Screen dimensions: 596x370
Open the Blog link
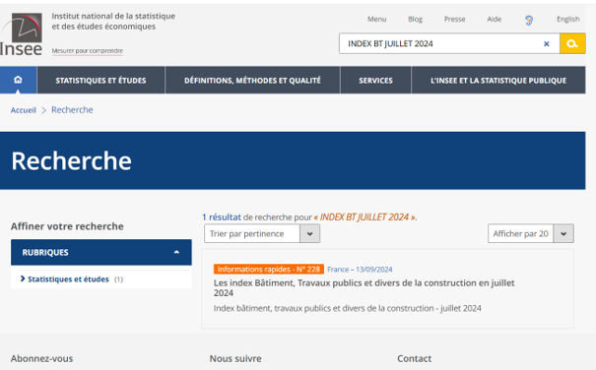coord(415,19)
